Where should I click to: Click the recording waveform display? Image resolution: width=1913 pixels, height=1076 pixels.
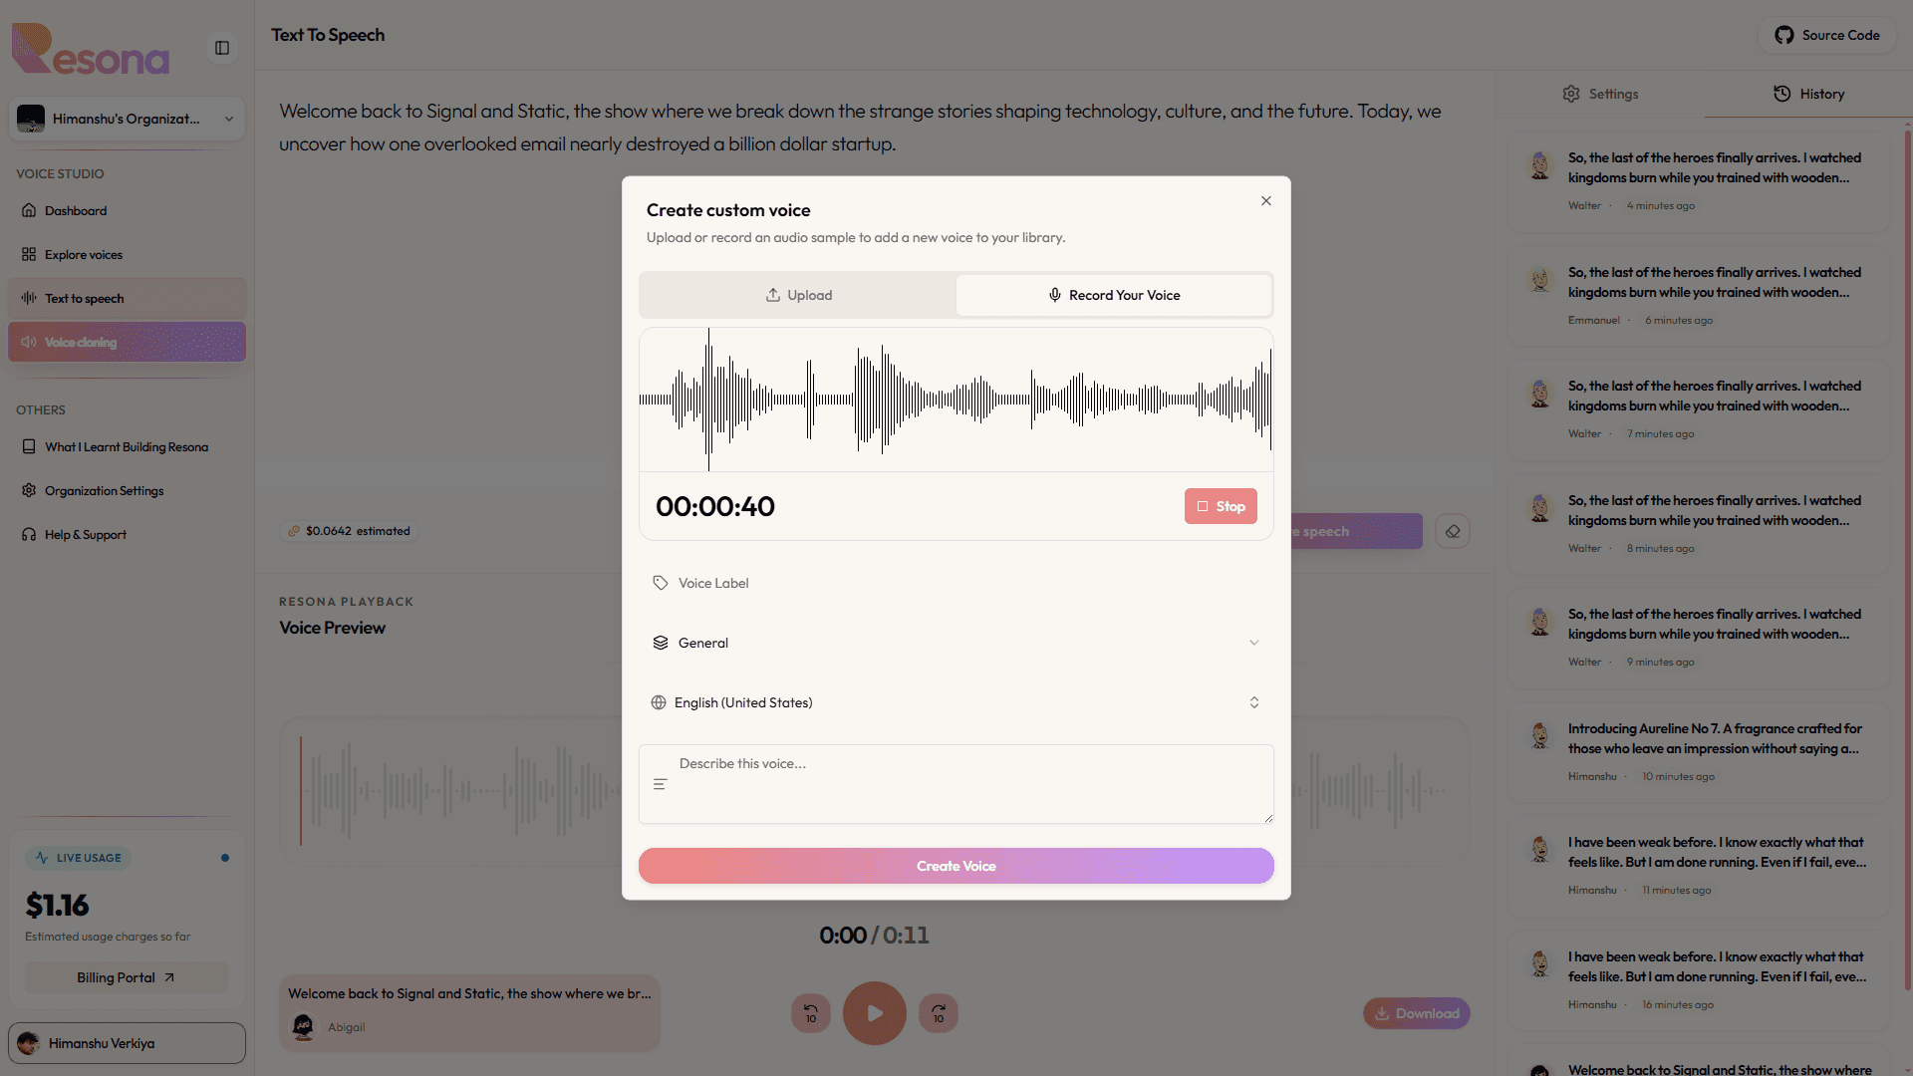(956, 400)
